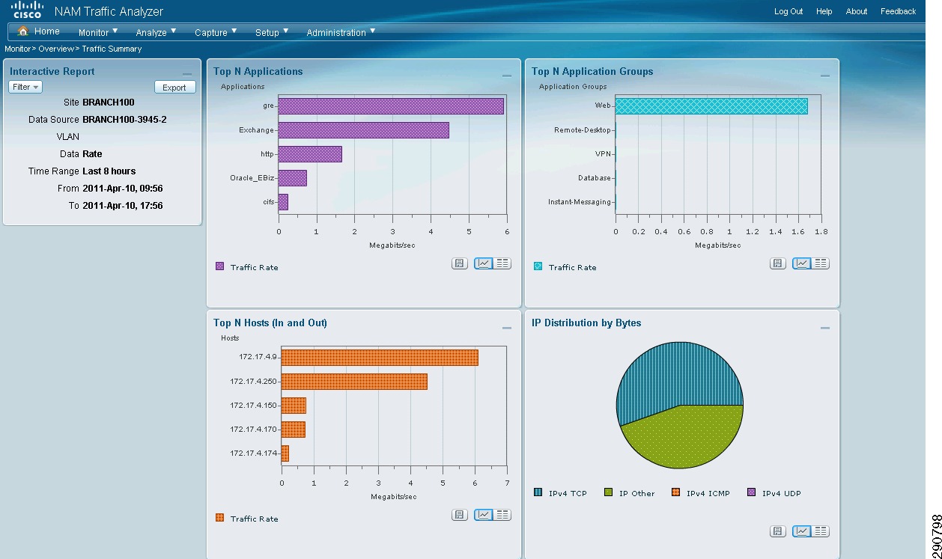
Task: Click Monitor in the breadcrumb
Action: pos(18,49)
